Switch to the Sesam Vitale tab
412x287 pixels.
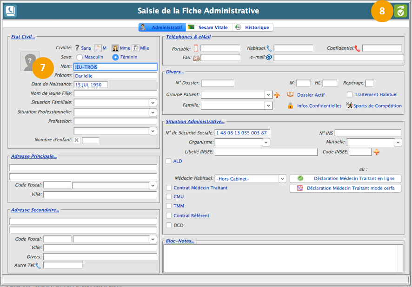[209, 27]
